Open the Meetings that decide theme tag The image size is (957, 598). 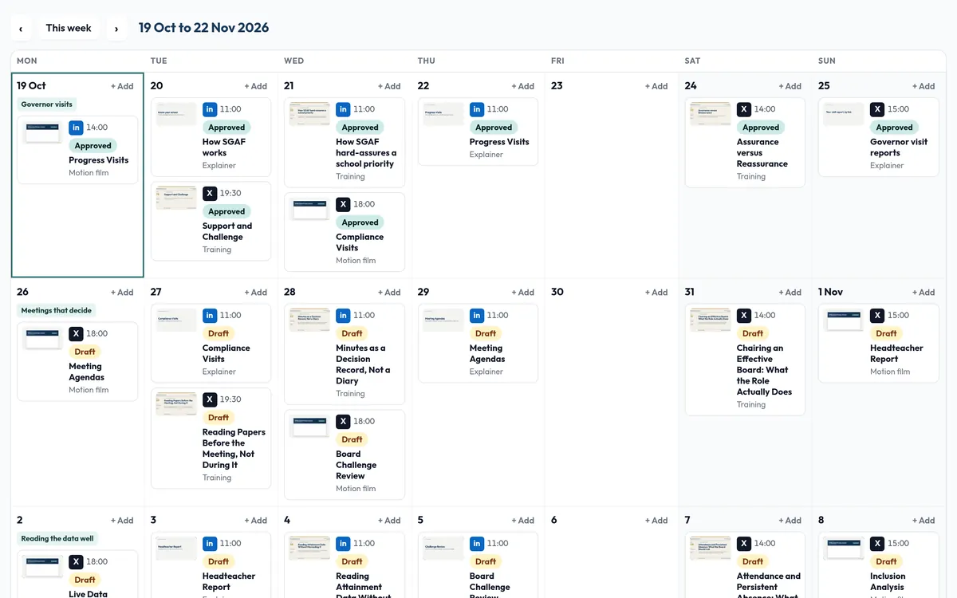coord(57,311)
